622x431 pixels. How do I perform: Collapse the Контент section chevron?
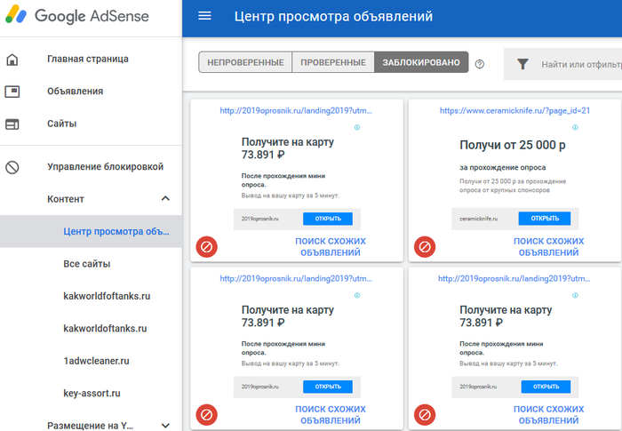coord(165,198)
